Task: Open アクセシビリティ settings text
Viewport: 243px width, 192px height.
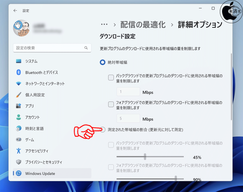Action: click(x=37, y=151)
